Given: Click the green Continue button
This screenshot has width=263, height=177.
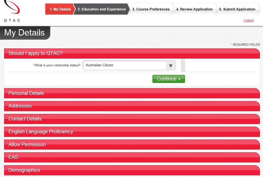Looking at the screenshot, I should tap(169, 79).
